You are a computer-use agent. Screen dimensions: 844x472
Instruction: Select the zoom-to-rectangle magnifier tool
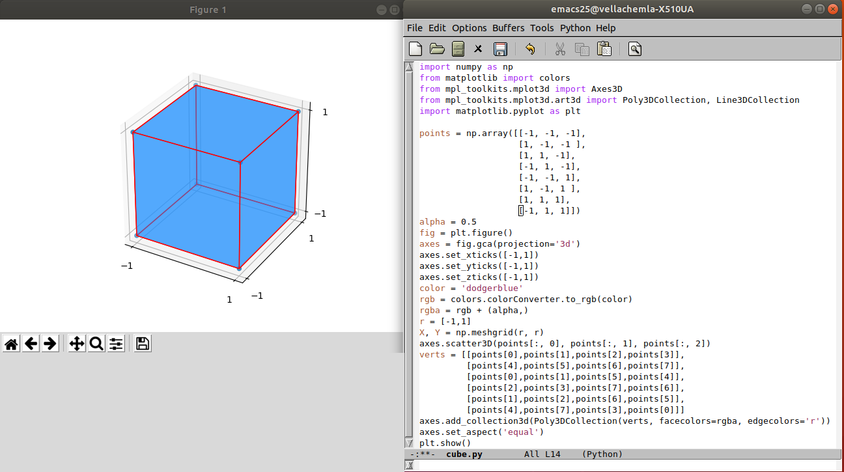point(96,344)
